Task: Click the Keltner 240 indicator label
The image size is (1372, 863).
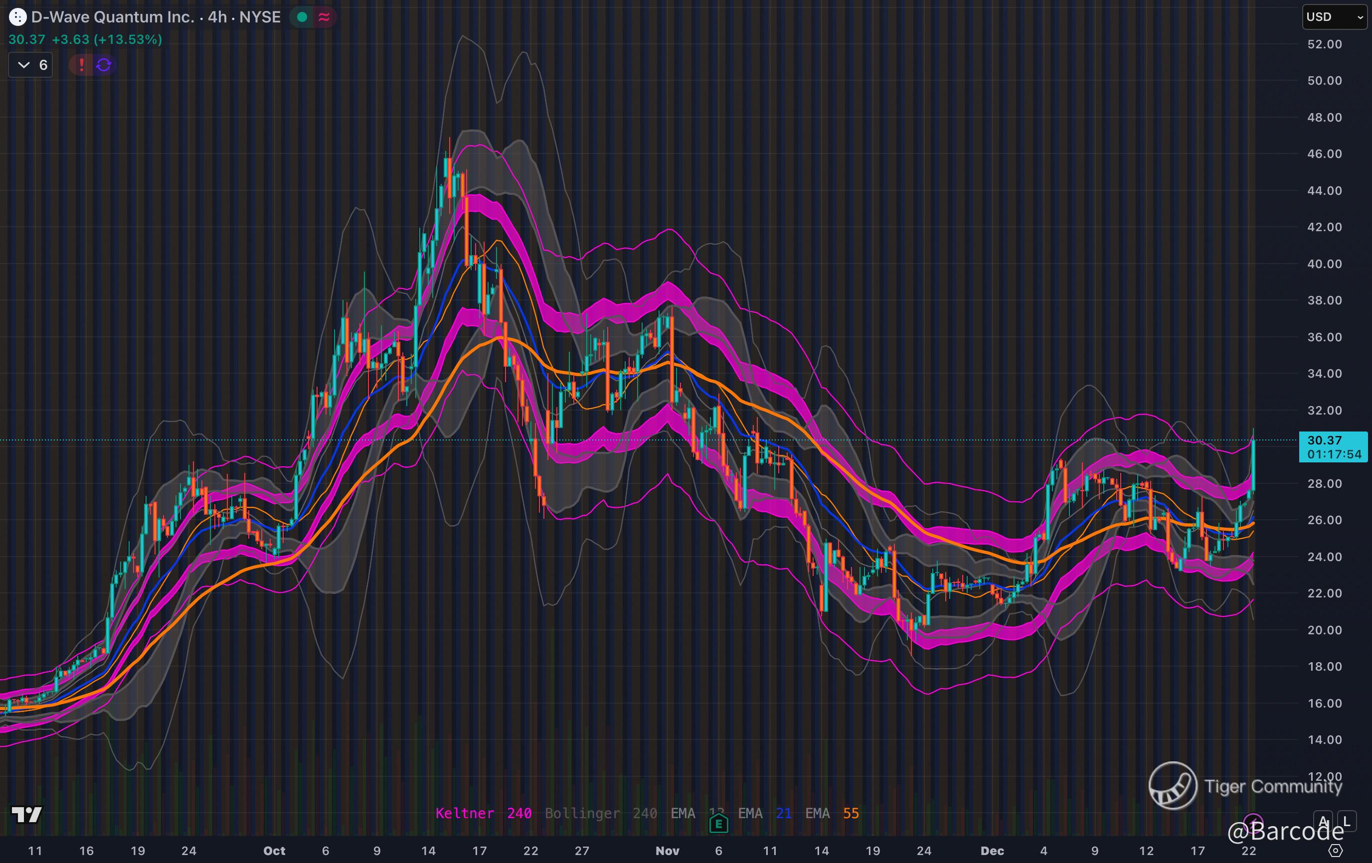Action: (483, 813)
